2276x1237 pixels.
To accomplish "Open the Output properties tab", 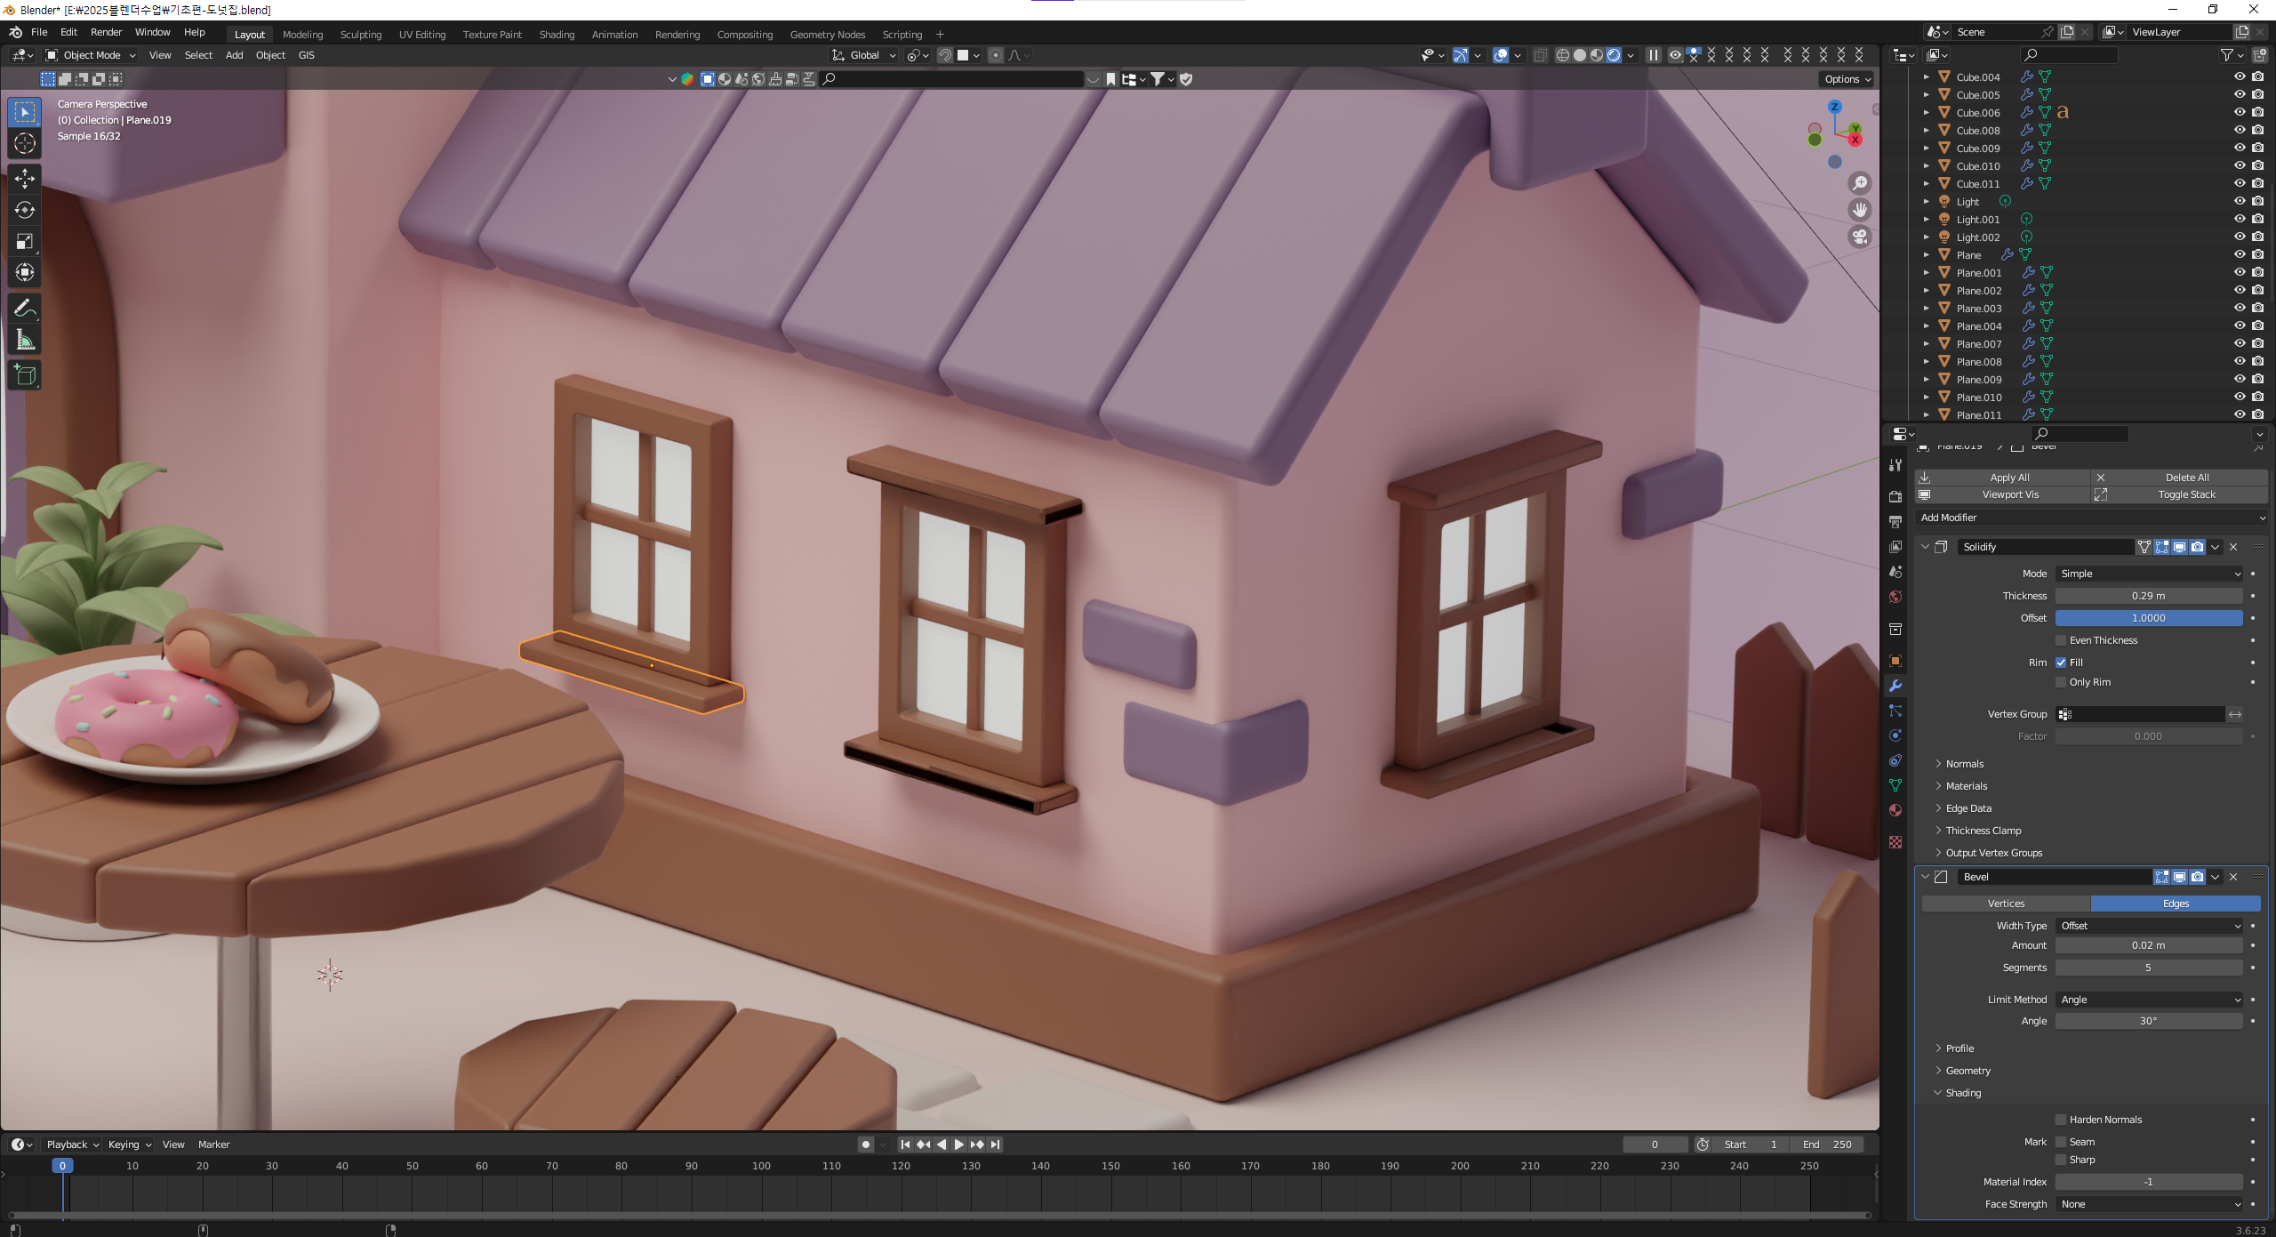I will (x=1895, y=521).
